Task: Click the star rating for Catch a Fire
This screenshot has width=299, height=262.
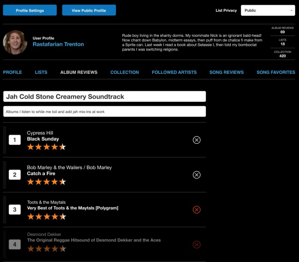Action: (47, 182)
